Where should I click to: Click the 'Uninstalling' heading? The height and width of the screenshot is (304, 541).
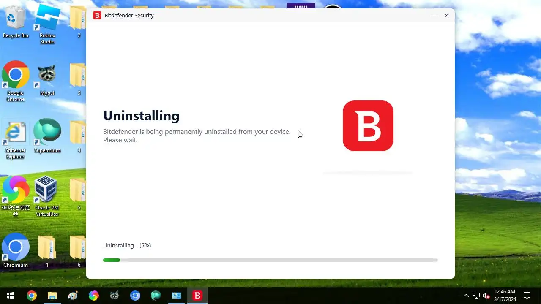141,116
